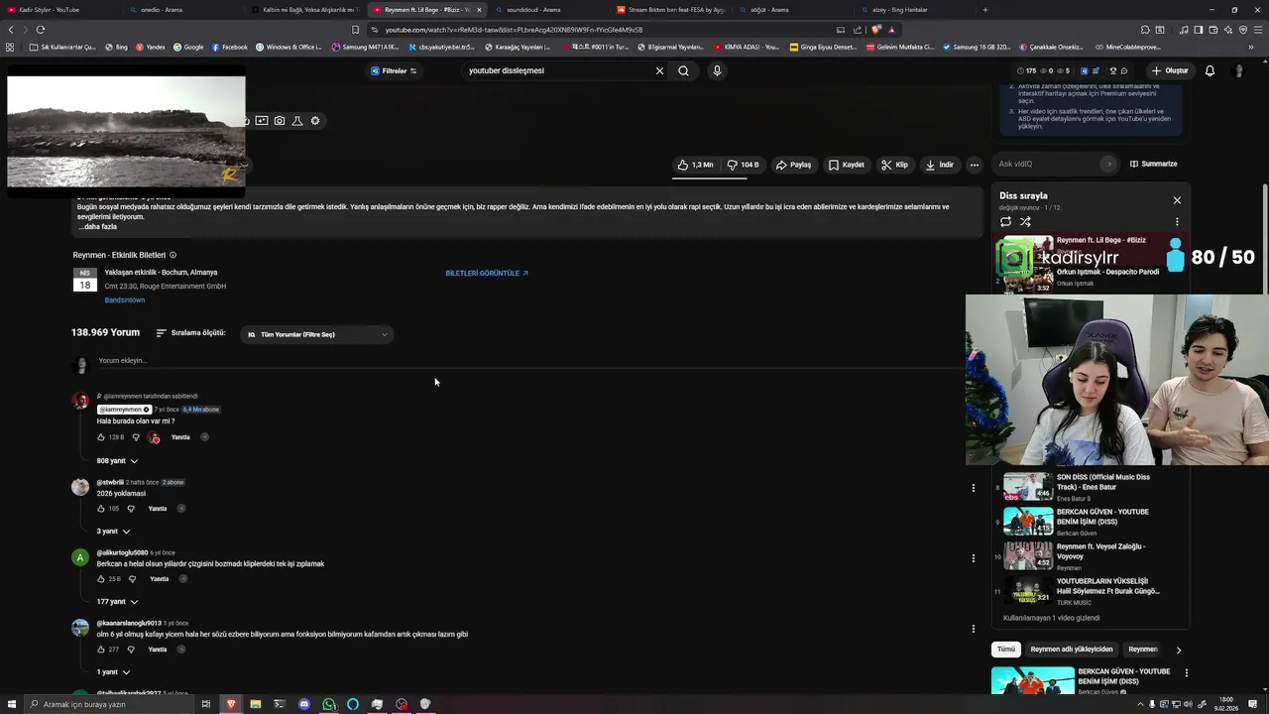Click the browser address bar URL
This screenshot has height=714, width=1269.
(x=515, y=30)
